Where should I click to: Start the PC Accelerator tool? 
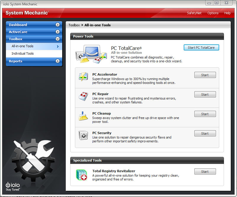tap(205, 75)
